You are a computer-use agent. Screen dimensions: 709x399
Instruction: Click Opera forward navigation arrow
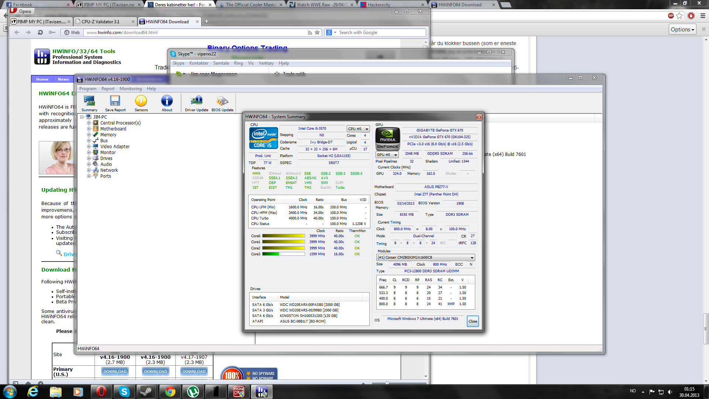(28, 33)
